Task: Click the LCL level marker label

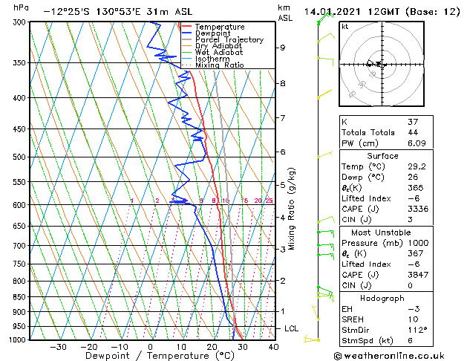Action: click(x=291, y=328)
